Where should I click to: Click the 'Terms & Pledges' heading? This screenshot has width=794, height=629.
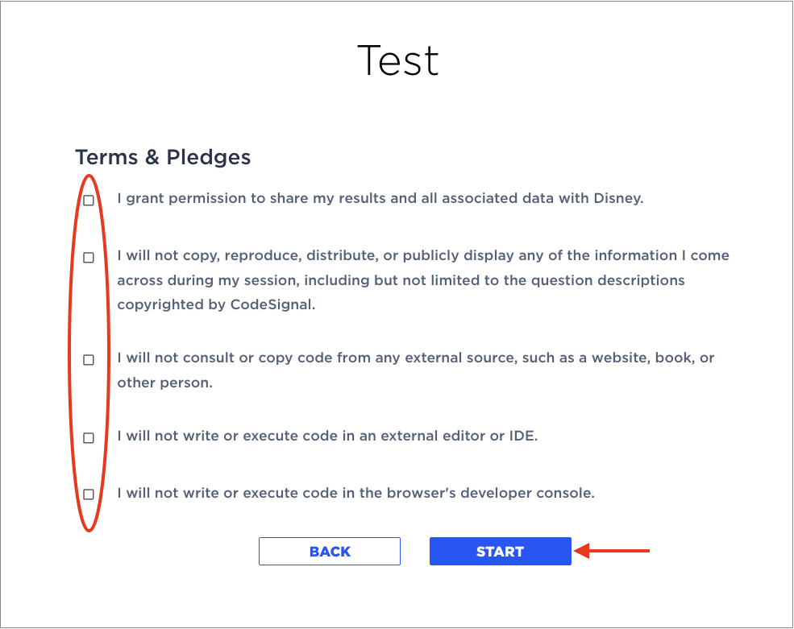click(163, 157)
